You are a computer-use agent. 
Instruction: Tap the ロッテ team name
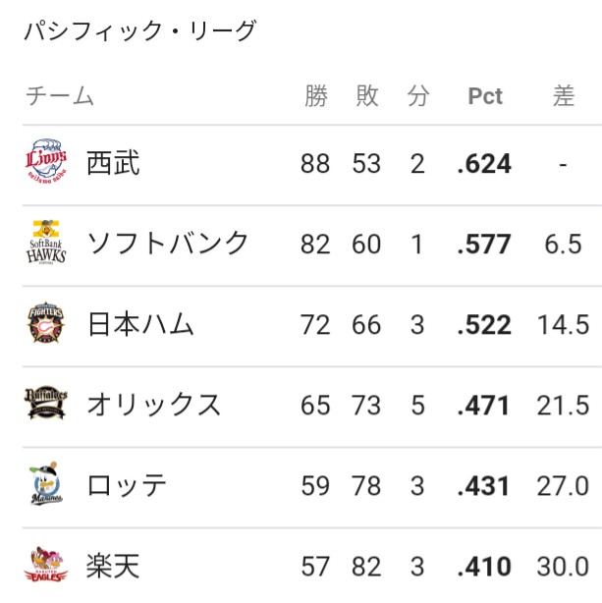(127, 485)
